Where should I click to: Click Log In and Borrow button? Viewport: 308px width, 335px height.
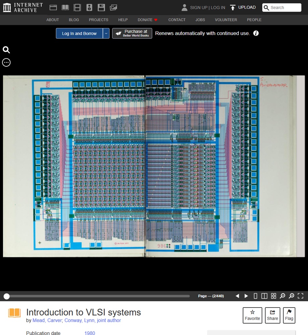pos(79,33)
